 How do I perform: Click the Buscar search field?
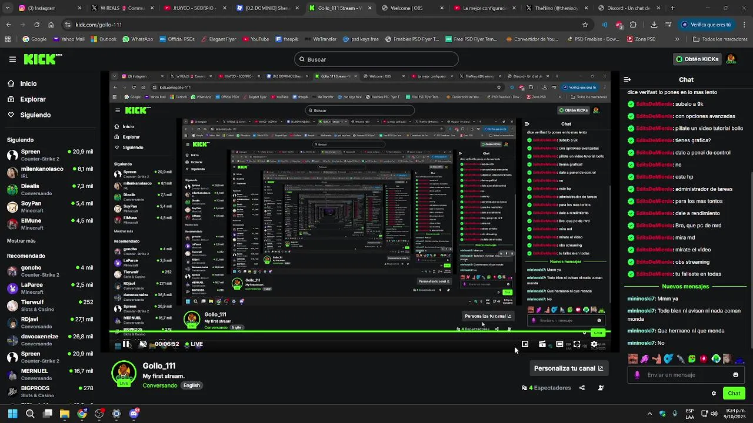point(376,59)
